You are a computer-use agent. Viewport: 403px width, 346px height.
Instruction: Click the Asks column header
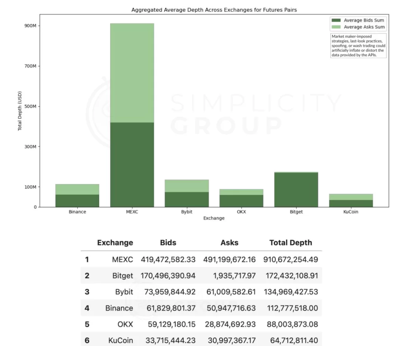229,242
